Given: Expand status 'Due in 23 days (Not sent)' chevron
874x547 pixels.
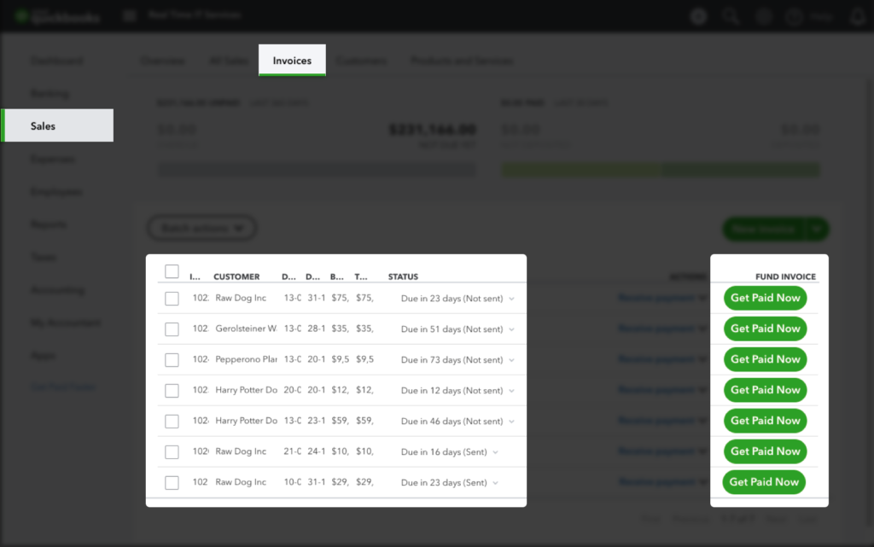Looking at the screenshot, I should (x=511, y=300).
